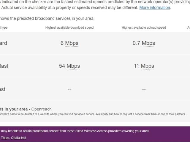Select the 0.7 upload speed value

tap(136, 43)
